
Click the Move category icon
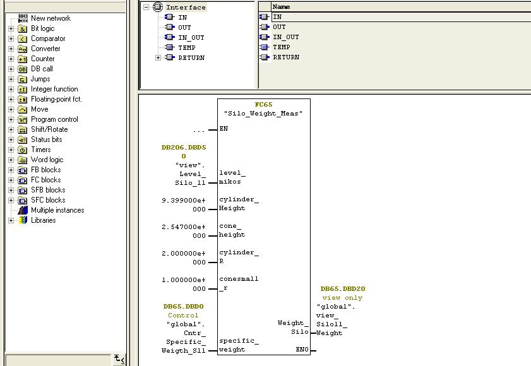[x=22, y=109]
